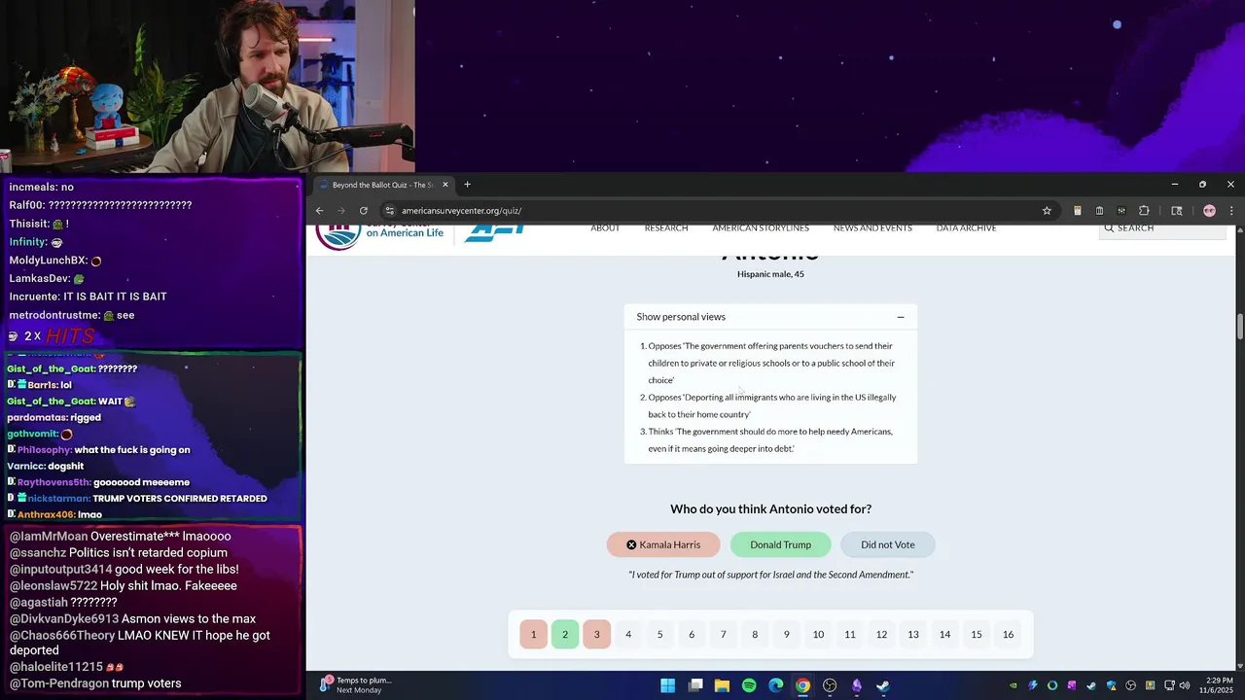This screenshot has width=1245, height=700.
Task: Go back using Chrome's back arrow
Action: click(319, 210)
